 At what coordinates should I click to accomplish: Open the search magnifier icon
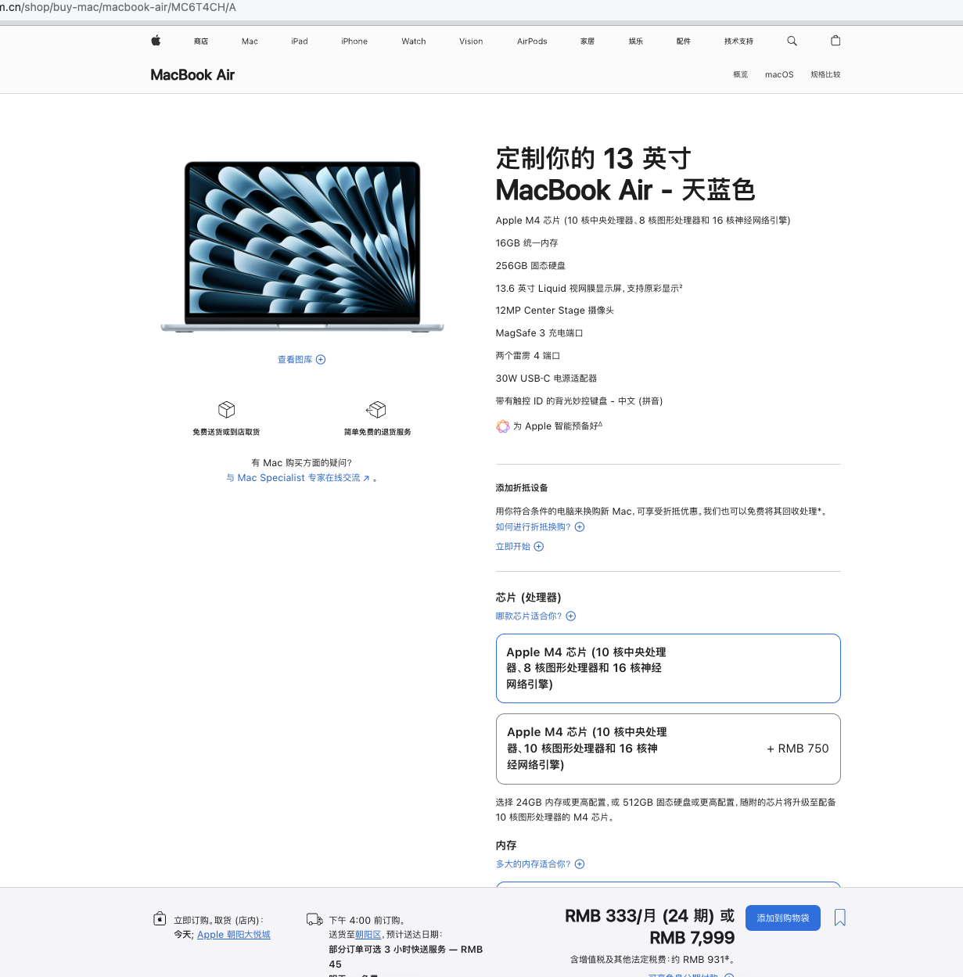click(x=792, y=41)
